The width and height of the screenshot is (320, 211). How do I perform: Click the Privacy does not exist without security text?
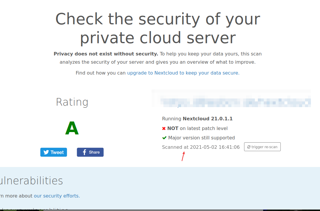coord(106,54)
